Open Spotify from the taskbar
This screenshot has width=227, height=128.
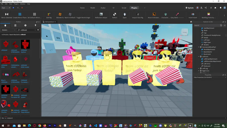[x=155, y=125]
